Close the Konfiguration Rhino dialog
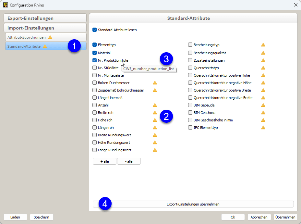The image size is (301, 224). (x=295, y=5)
